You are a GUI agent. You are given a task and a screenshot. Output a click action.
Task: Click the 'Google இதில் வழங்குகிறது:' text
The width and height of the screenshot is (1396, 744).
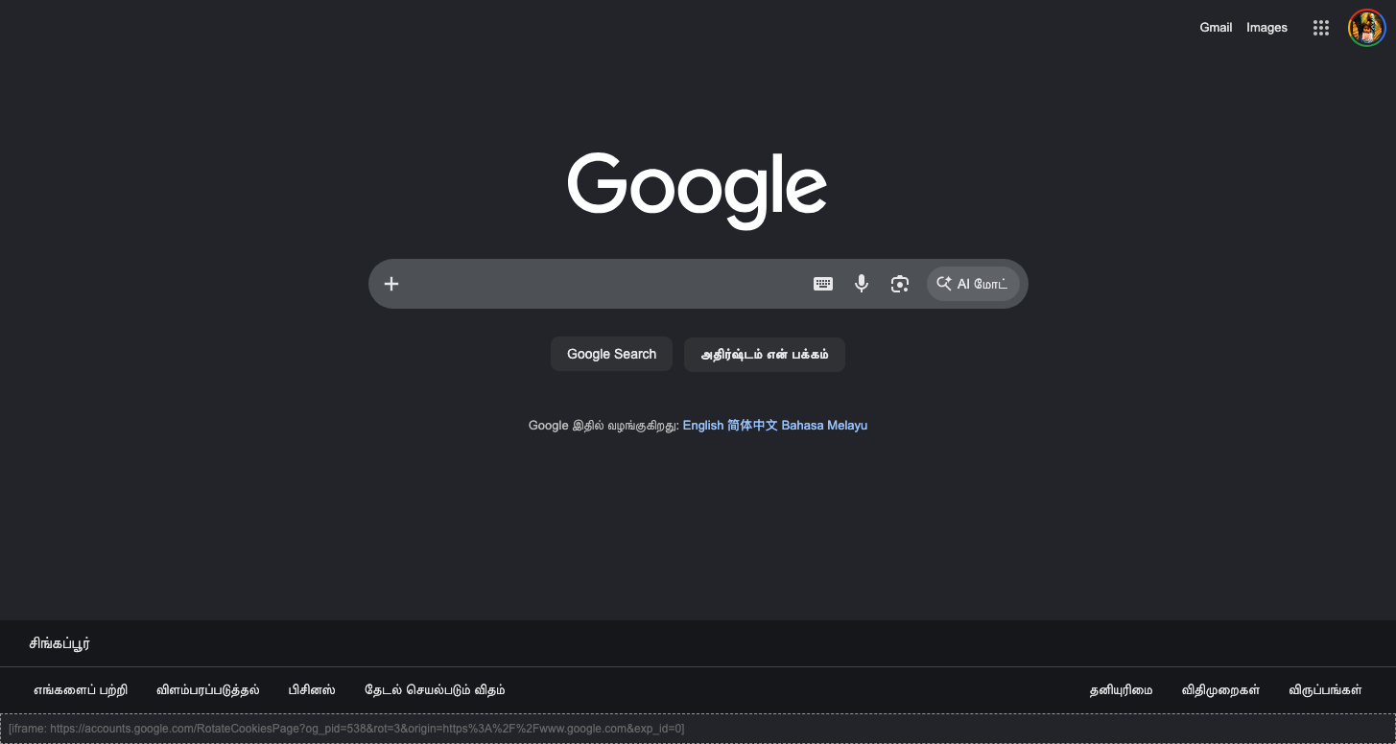[603, 425]
